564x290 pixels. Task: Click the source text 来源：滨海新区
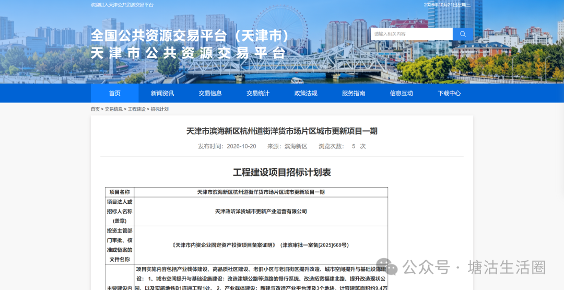point(287,146)
